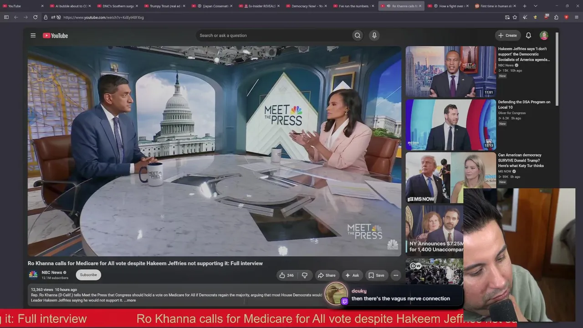Open the YouTube guide hamburger menu

tap(33, 36)
